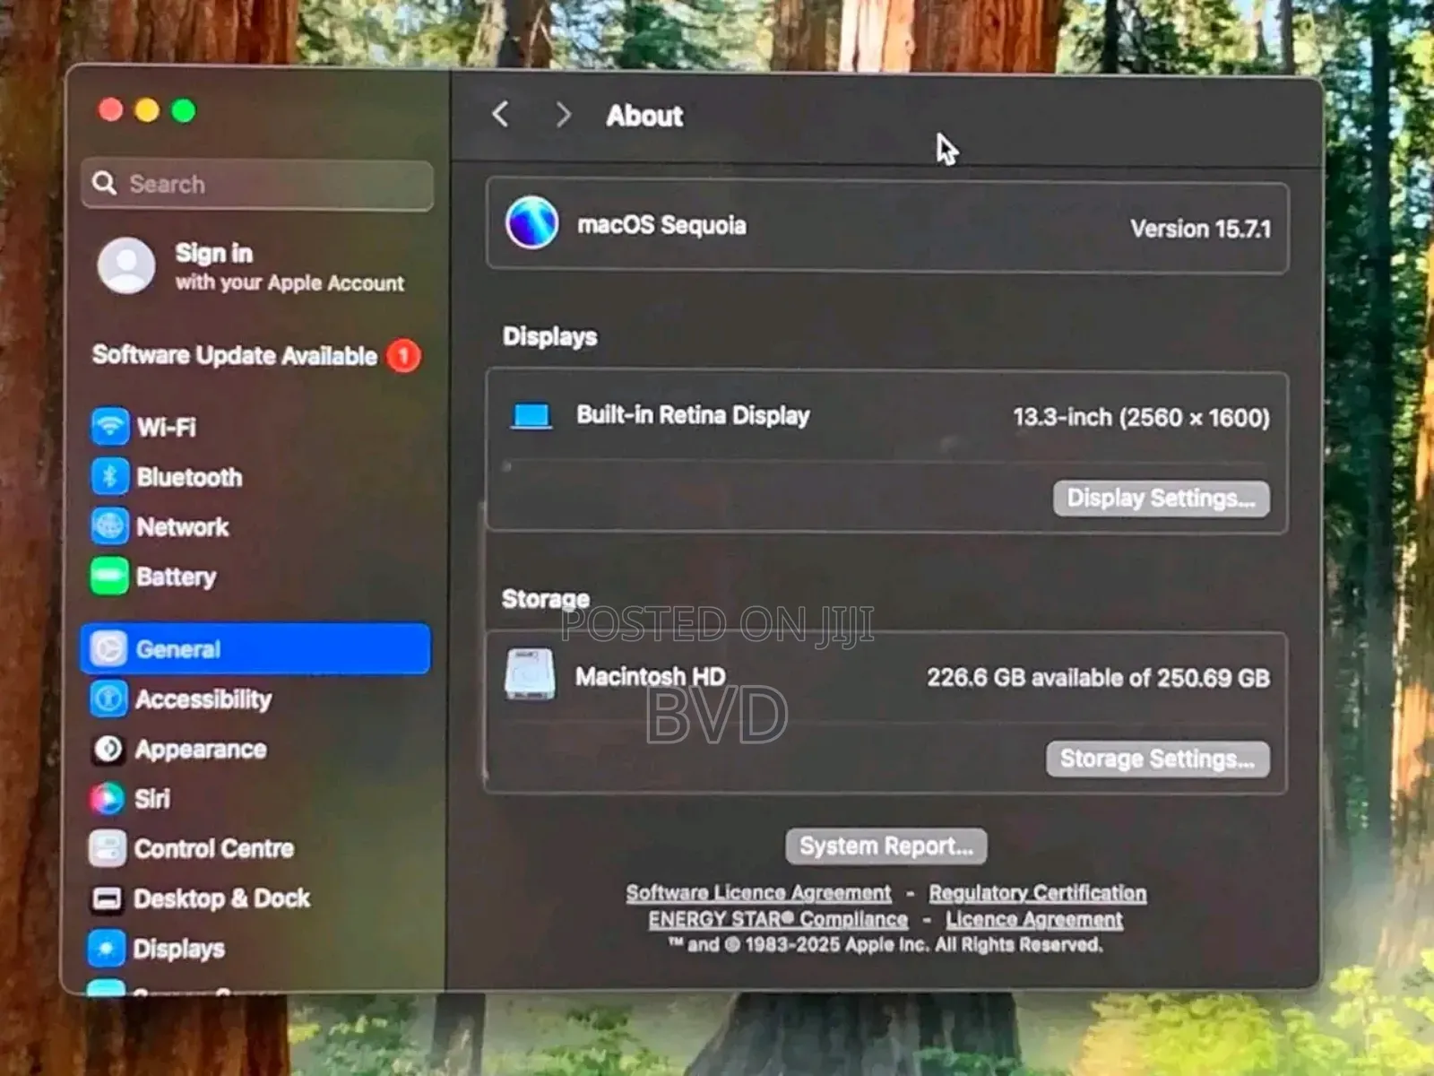The width and height of the screenshot is (1434, 1076).
Task: Click the 13.3-inch (2560 × 1600) text
Action: coord(1142,417)
